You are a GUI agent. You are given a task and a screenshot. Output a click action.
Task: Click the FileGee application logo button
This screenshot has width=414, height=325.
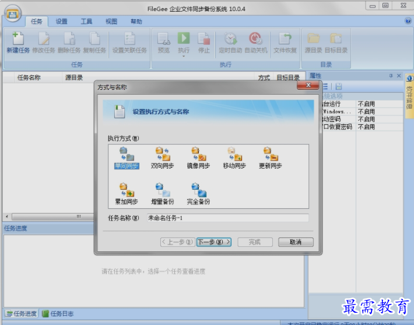[x=13, y=14]
